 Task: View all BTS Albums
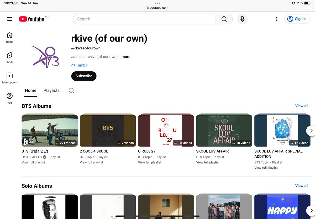click(302, 106)
